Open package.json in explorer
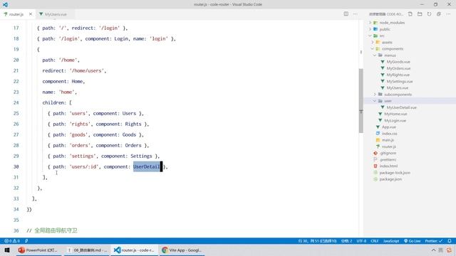The height and width of the screenshot is (256, 456). pyautogui.click(x=390, y=179)
